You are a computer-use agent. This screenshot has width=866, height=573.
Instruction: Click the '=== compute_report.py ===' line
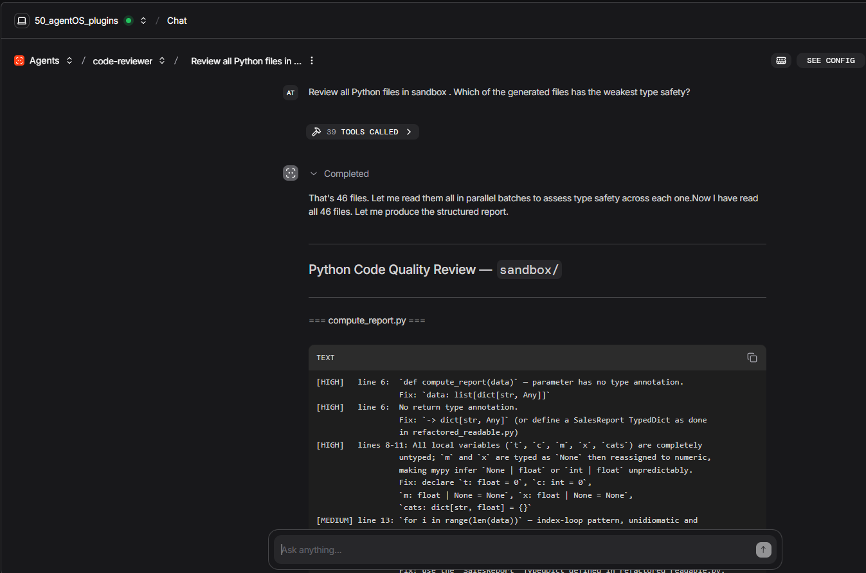pyautogui.click(x=367, y=320)
